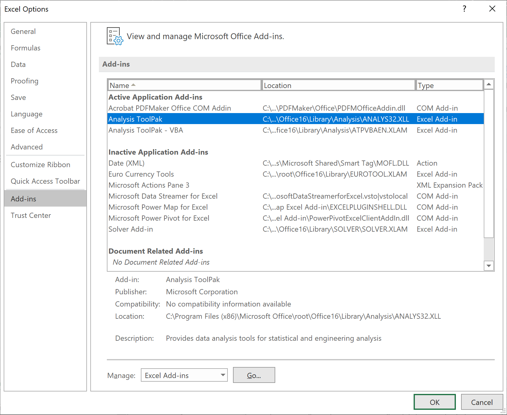
Task: Open the Trust Center category
Action: click(x=45, y=215)
